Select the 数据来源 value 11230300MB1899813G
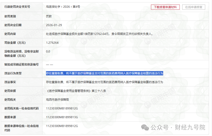212x136 pixels. point(62,117)
